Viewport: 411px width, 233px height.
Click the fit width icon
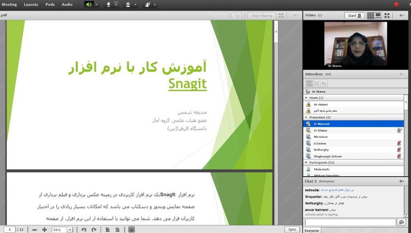(x=117, y=230)
